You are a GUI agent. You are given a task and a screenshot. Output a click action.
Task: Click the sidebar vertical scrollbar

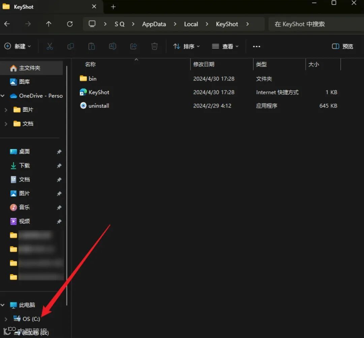(x=67, y=185)
